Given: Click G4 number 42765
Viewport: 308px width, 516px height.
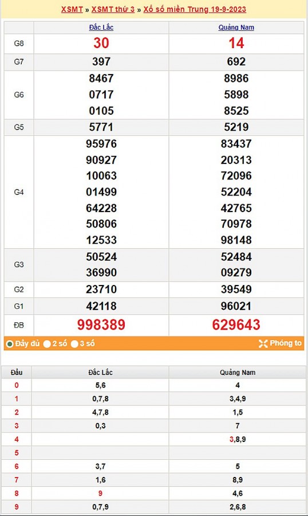Looking at the screenshot, I should tap(236, 208).
